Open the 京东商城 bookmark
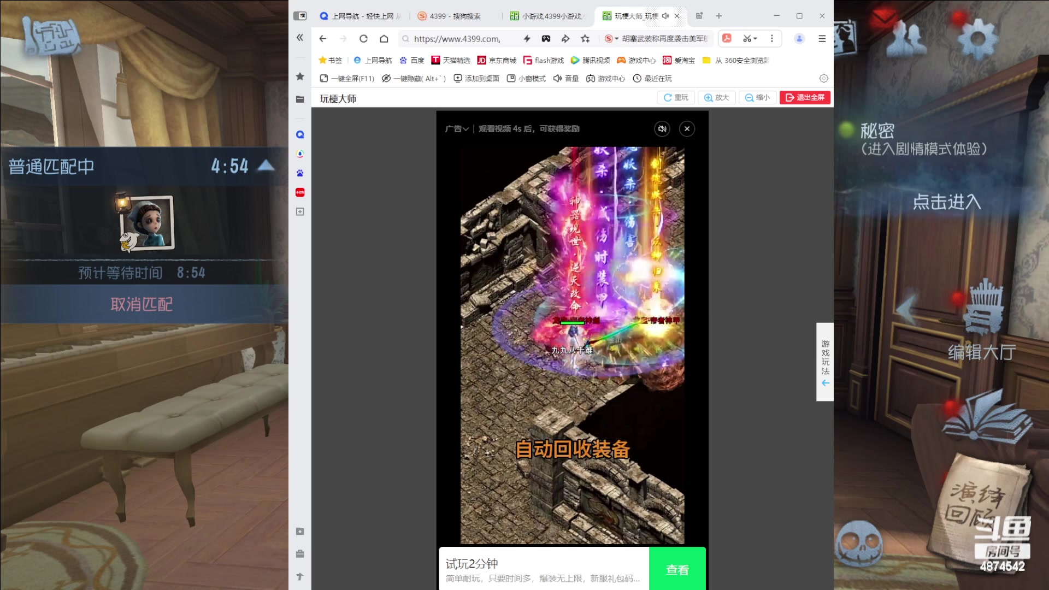The width and height of the screenshot is (1049, 590). coord(497,61)
